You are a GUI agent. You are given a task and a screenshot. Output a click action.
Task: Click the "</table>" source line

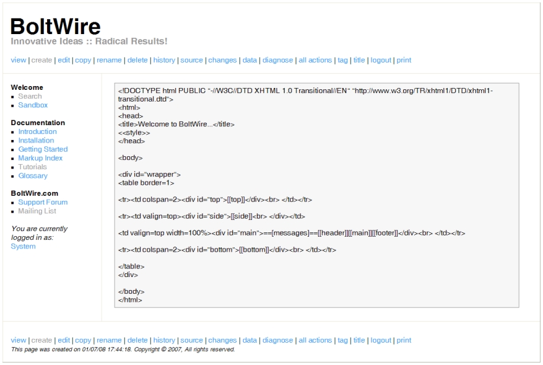pyautogui.click(x=131, y=266)
